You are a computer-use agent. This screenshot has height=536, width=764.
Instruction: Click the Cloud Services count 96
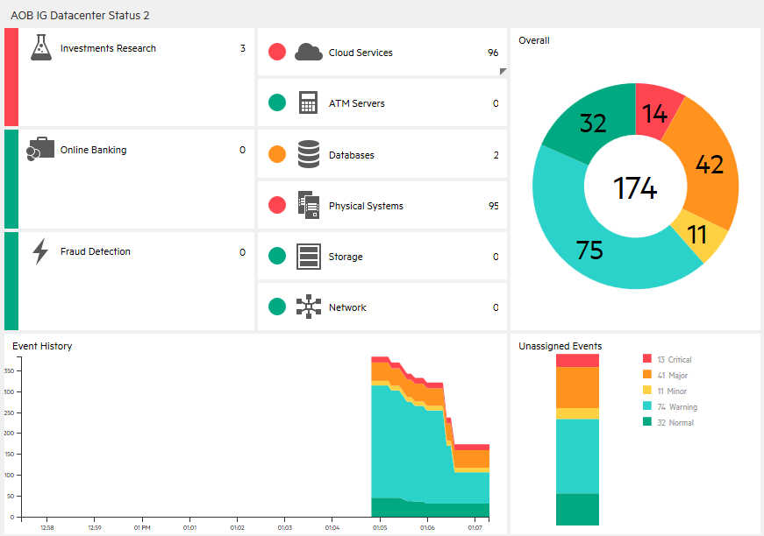[493, 53]
